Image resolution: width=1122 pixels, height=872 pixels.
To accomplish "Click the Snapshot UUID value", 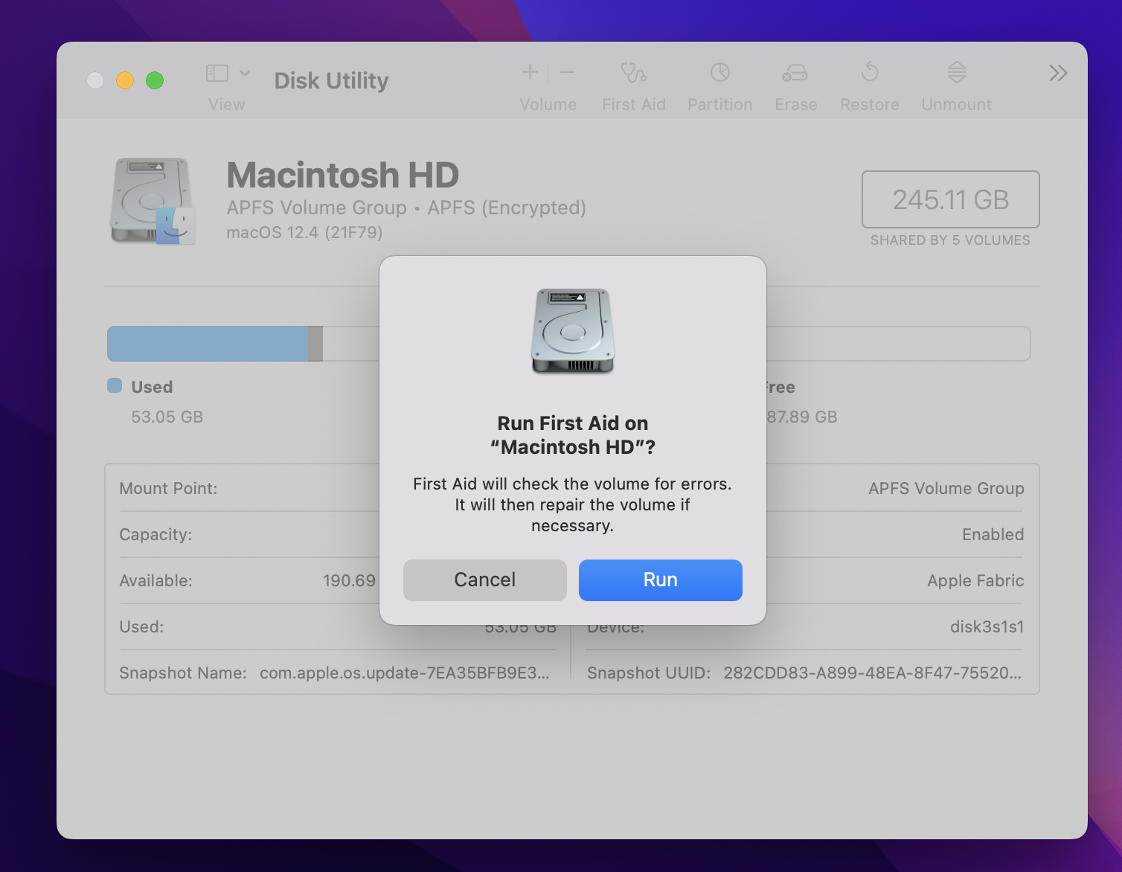I will click(x=873, y=673).
